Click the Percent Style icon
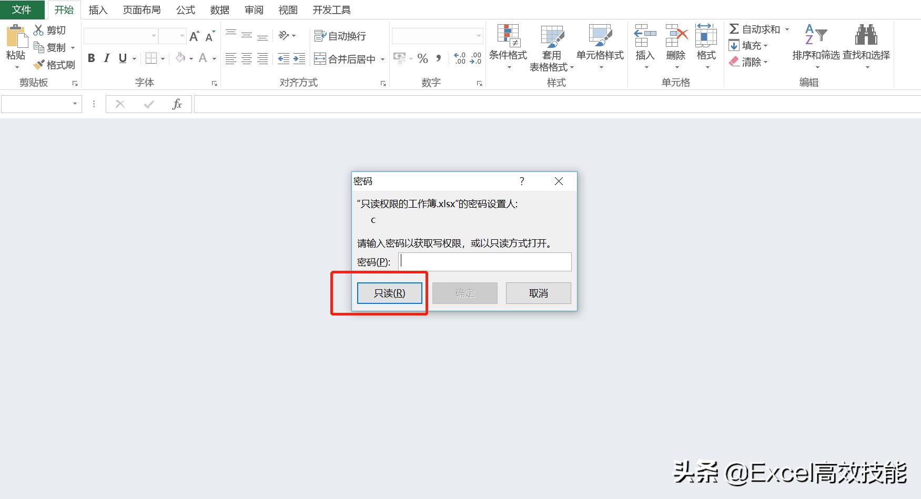Viewport: 921px width, 499px height. 422,59
